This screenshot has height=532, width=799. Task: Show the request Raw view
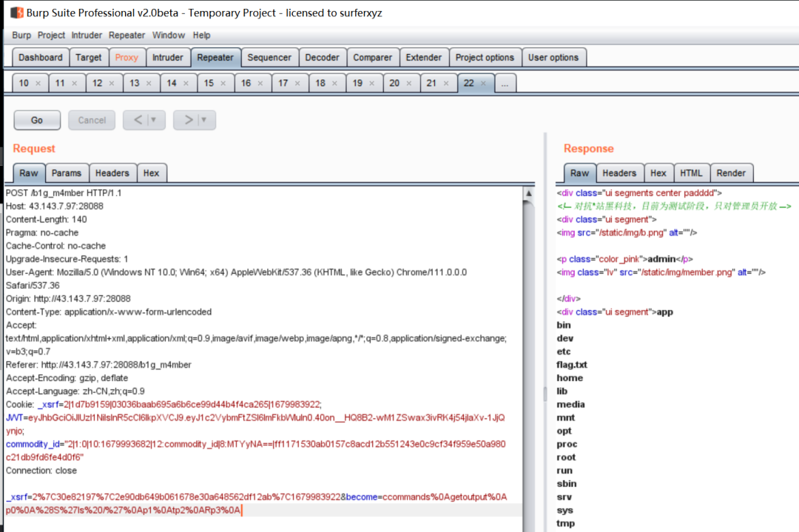[x=29, y=173]
